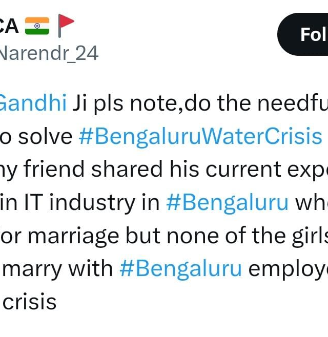Viewport: 328px width, 337px height.
Task: Open the Narendr_24 profile handle
Action: (x=49, y=53)
